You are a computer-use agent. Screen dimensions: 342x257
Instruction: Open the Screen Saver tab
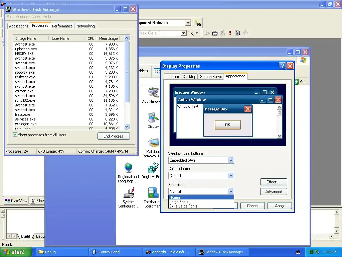tap(211, 77)
